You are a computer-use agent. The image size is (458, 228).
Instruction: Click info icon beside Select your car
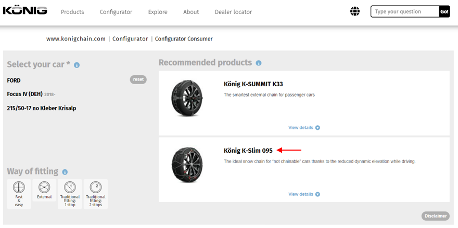coord(77,65)
